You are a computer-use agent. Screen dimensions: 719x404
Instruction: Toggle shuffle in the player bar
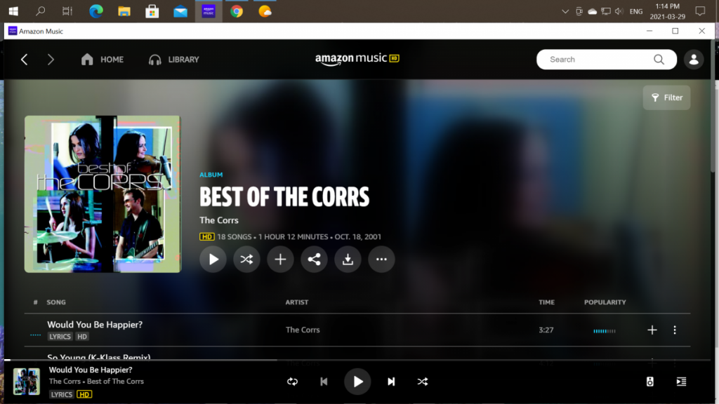point(423,382)
